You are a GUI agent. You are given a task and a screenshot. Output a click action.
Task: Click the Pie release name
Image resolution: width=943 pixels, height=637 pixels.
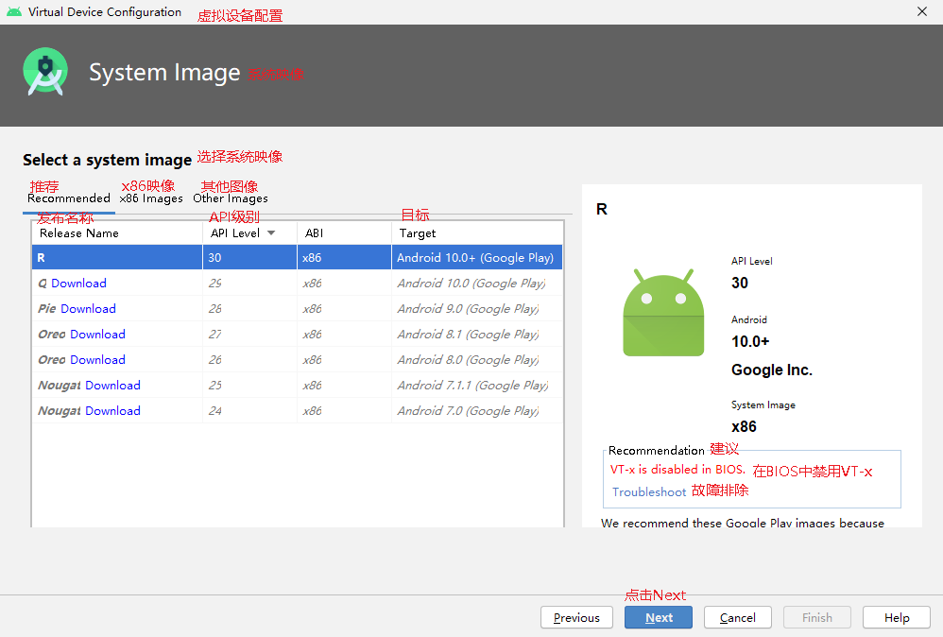pyautogui.click(x=47, y=308)
